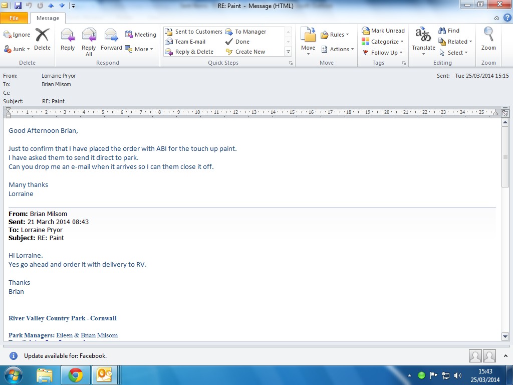513x385 pixels.
Task: Click the info icon beside Update available
Action: [14, 356]
